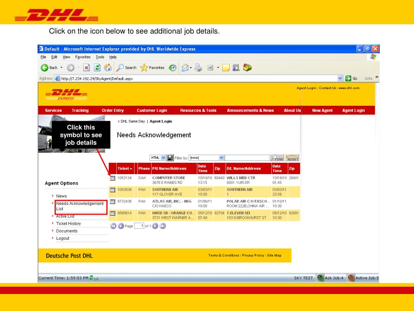Viewport: 414px width, 311px height.
Task: Select ticket number 8732436
Action: 125,202
